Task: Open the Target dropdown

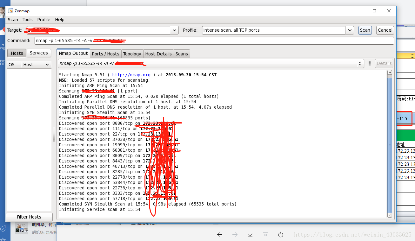Action: click(x=174, y=30)
